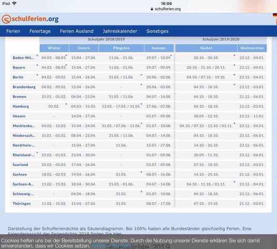Click the clock showing 16:06

(166, 4)
